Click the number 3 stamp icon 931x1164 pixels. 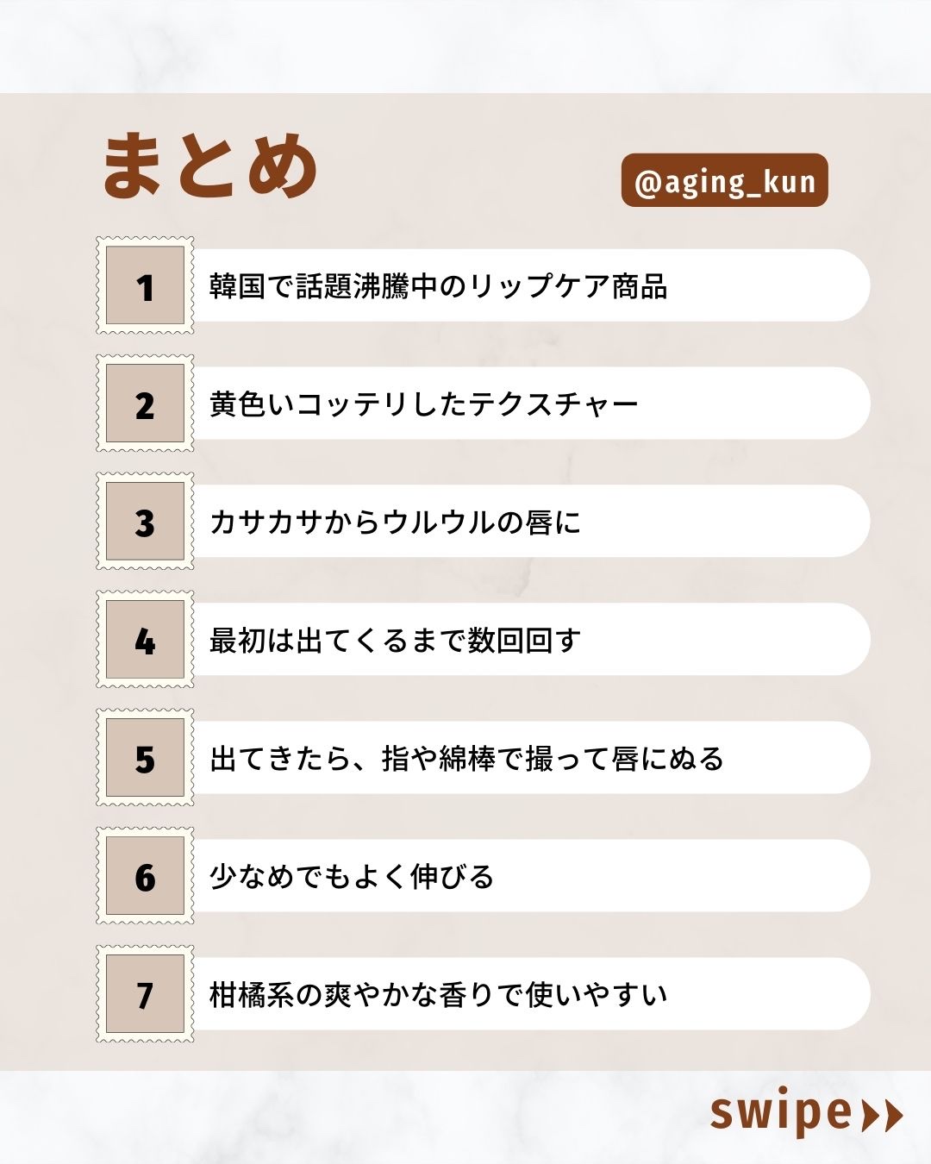click(x=145, y=522)
